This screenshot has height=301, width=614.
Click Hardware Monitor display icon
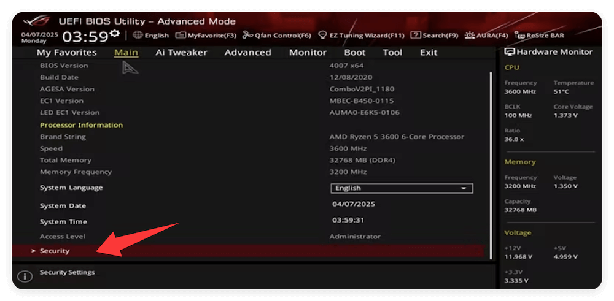510,52
